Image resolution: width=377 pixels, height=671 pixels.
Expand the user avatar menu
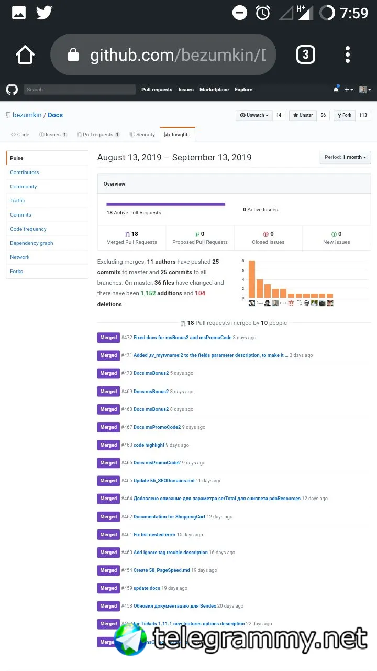pyautogui.click(x=365, y=90)
